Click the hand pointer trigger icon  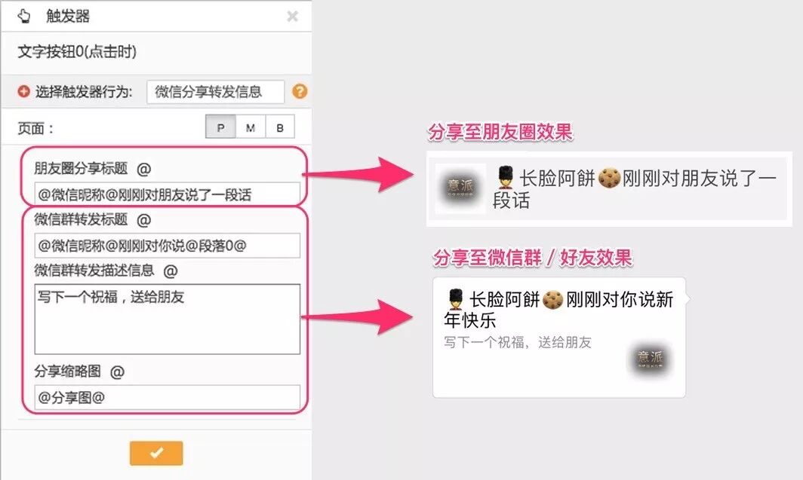pos(23,17)
